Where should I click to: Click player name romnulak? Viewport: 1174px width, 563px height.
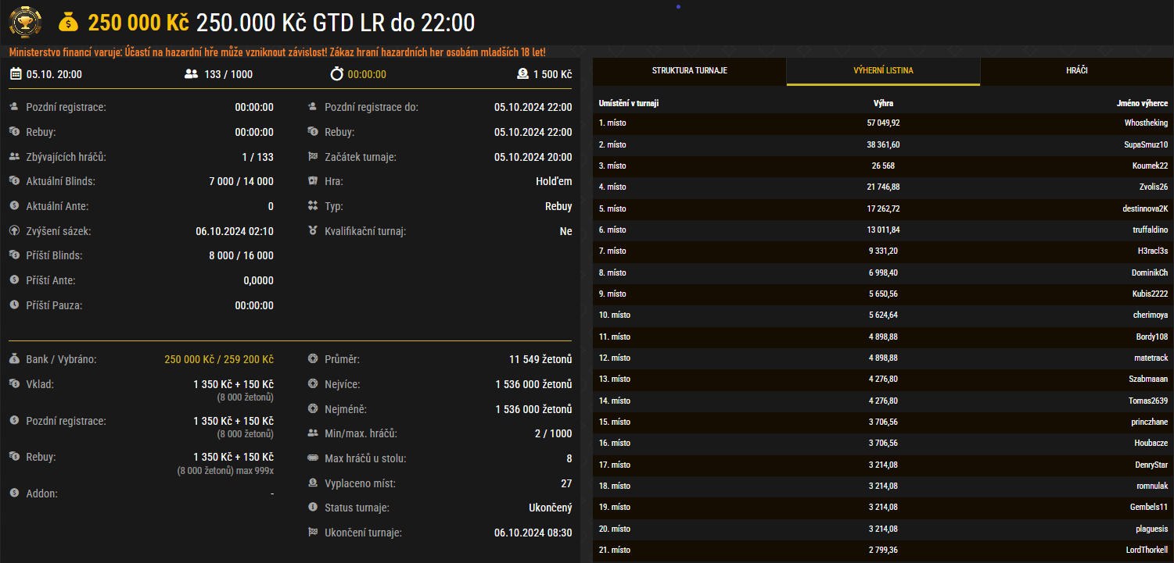[1152, 486]
